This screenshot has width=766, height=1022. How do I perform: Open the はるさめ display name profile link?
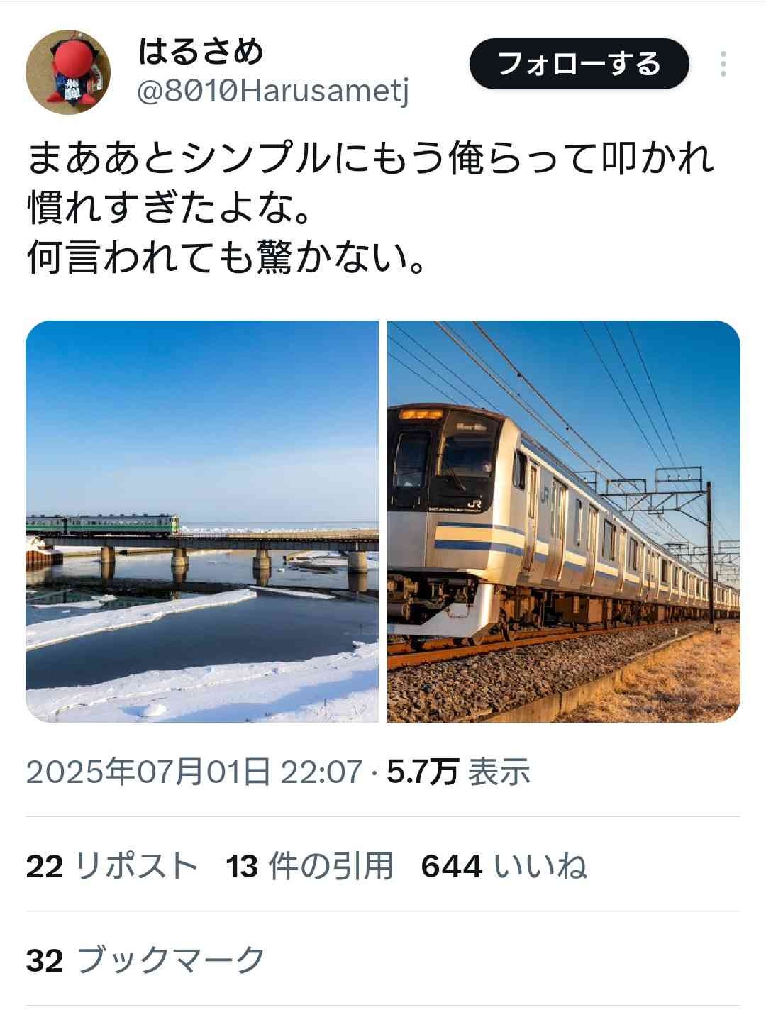click(x=201, y=51)
